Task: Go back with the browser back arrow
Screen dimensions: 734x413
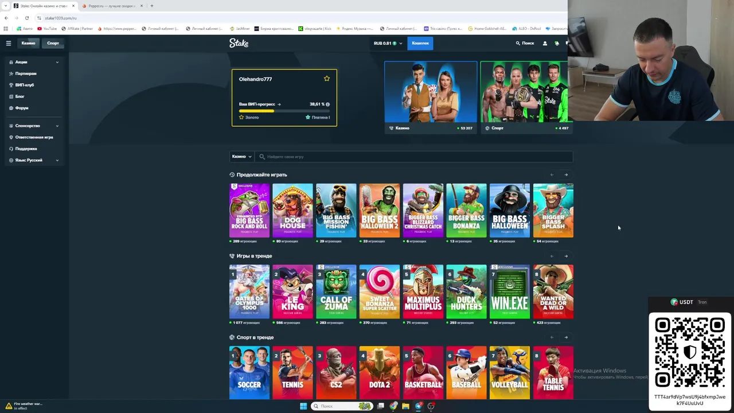Action: coord(6,18)
